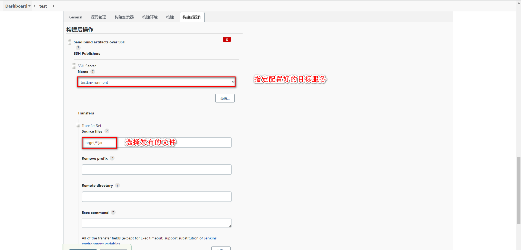
Task: Switch to the 源码管理 tab
Action: coord(99,17)
